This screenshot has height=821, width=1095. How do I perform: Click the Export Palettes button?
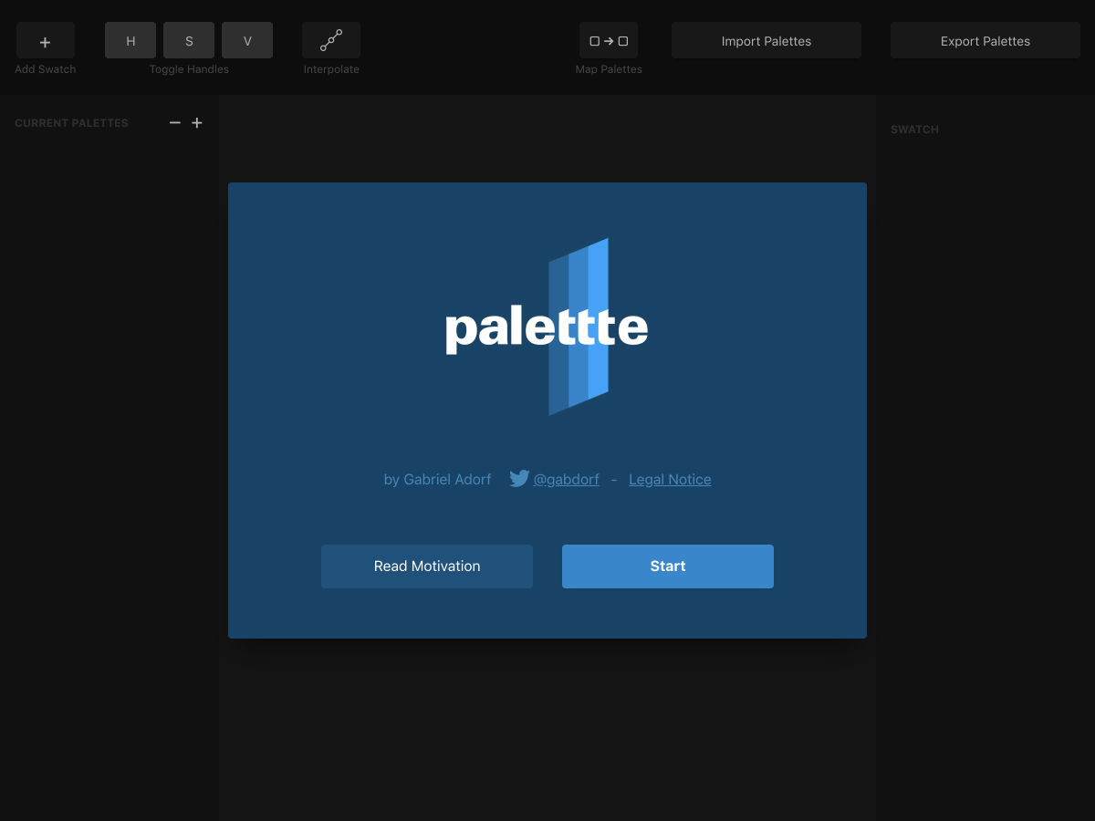coord(985,41)
